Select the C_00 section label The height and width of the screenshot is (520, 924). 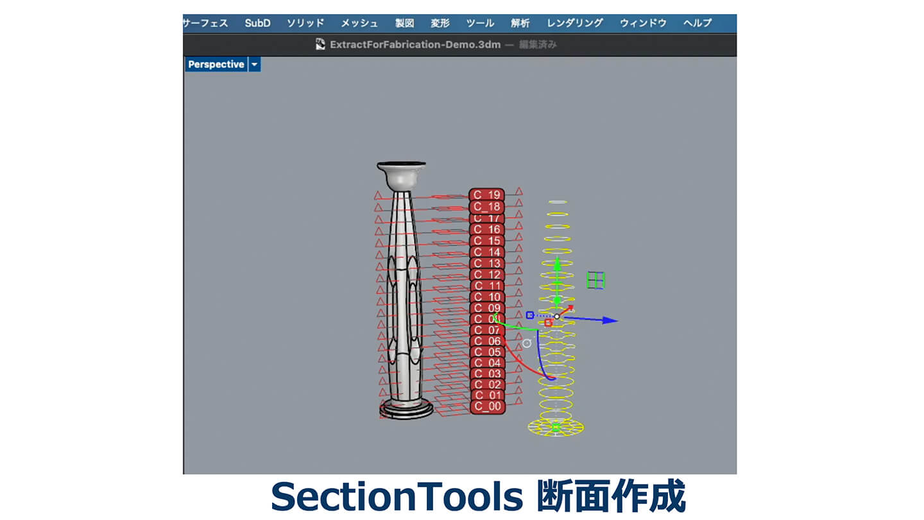pos(488,407)
